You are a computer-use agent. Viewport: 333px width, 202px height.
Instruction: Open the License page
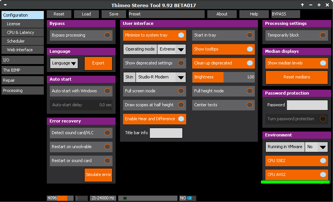click(23, 24)
